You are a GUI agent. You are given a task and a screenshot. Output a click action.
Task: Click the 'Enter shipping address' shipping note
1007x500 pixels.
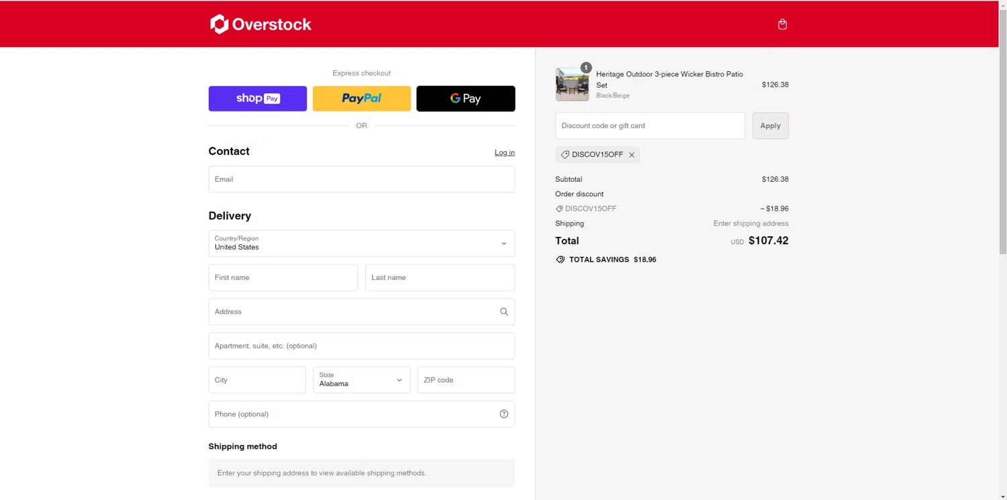pyautogui.click(x=751, y=223)
